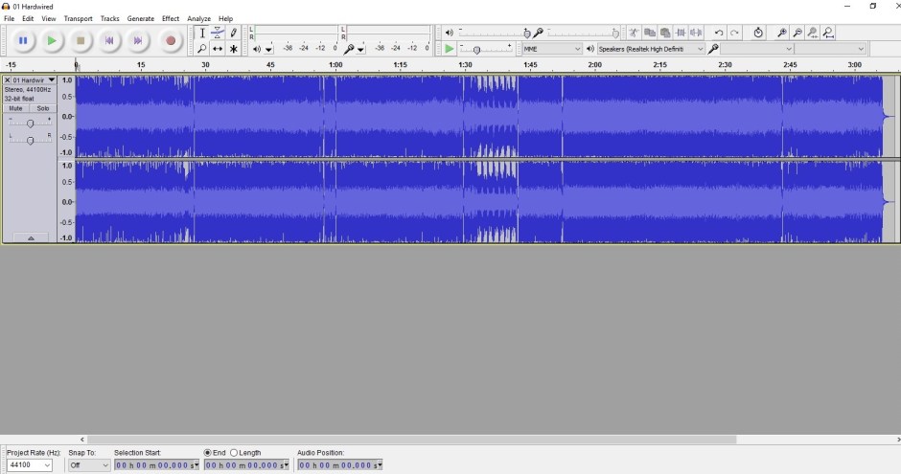Select the Multi-Tool asterisk icon
Viewport: 901px width, 474px height.
click(233, 49)
